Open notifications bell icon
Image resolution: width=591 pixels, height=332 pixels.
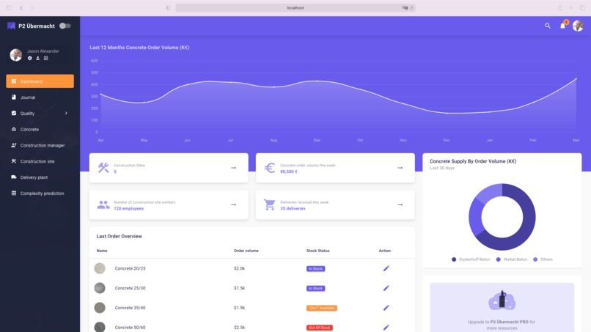[562, 26]
